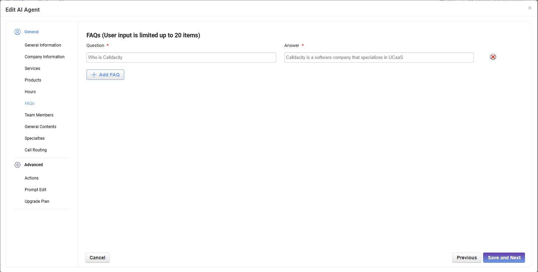Click the Add FAQ button

click(105, 75)
